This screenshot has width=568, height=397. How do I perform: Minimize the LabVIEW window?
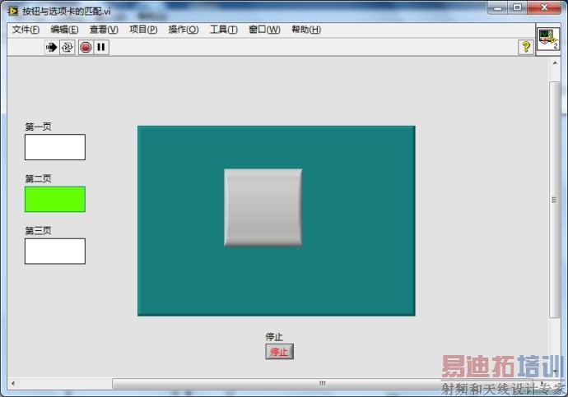[x=498, y=7]
